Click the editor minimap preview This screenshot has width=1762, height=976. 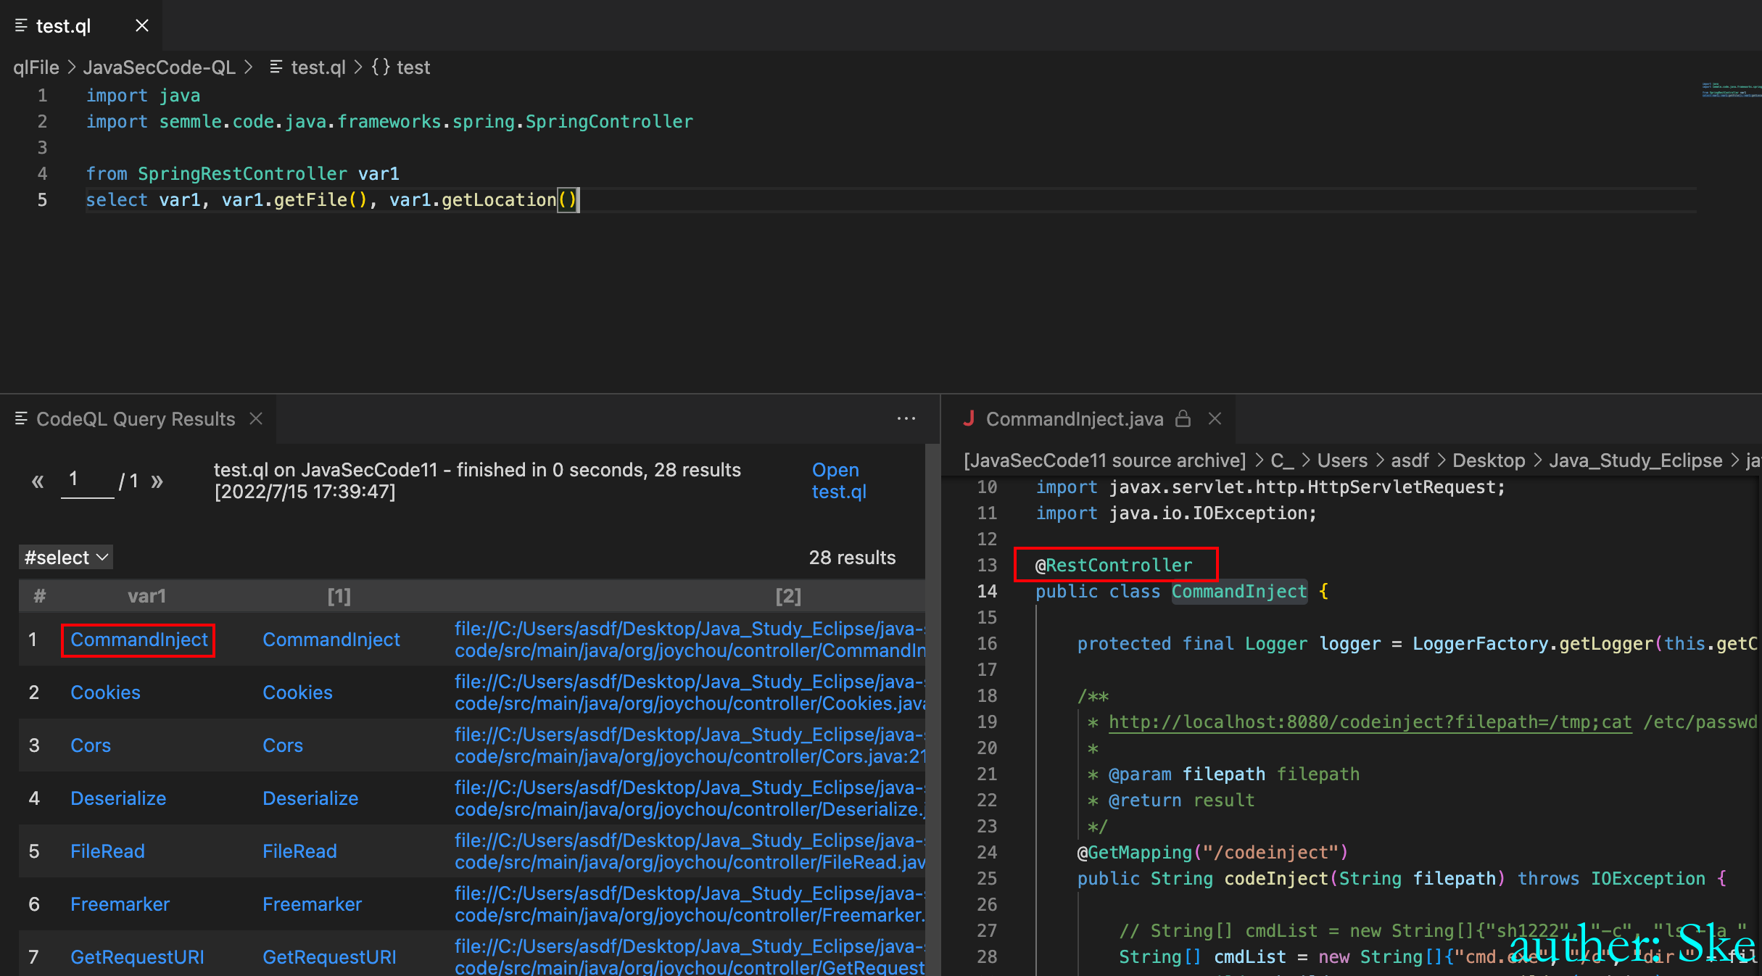click(1732, 90)
